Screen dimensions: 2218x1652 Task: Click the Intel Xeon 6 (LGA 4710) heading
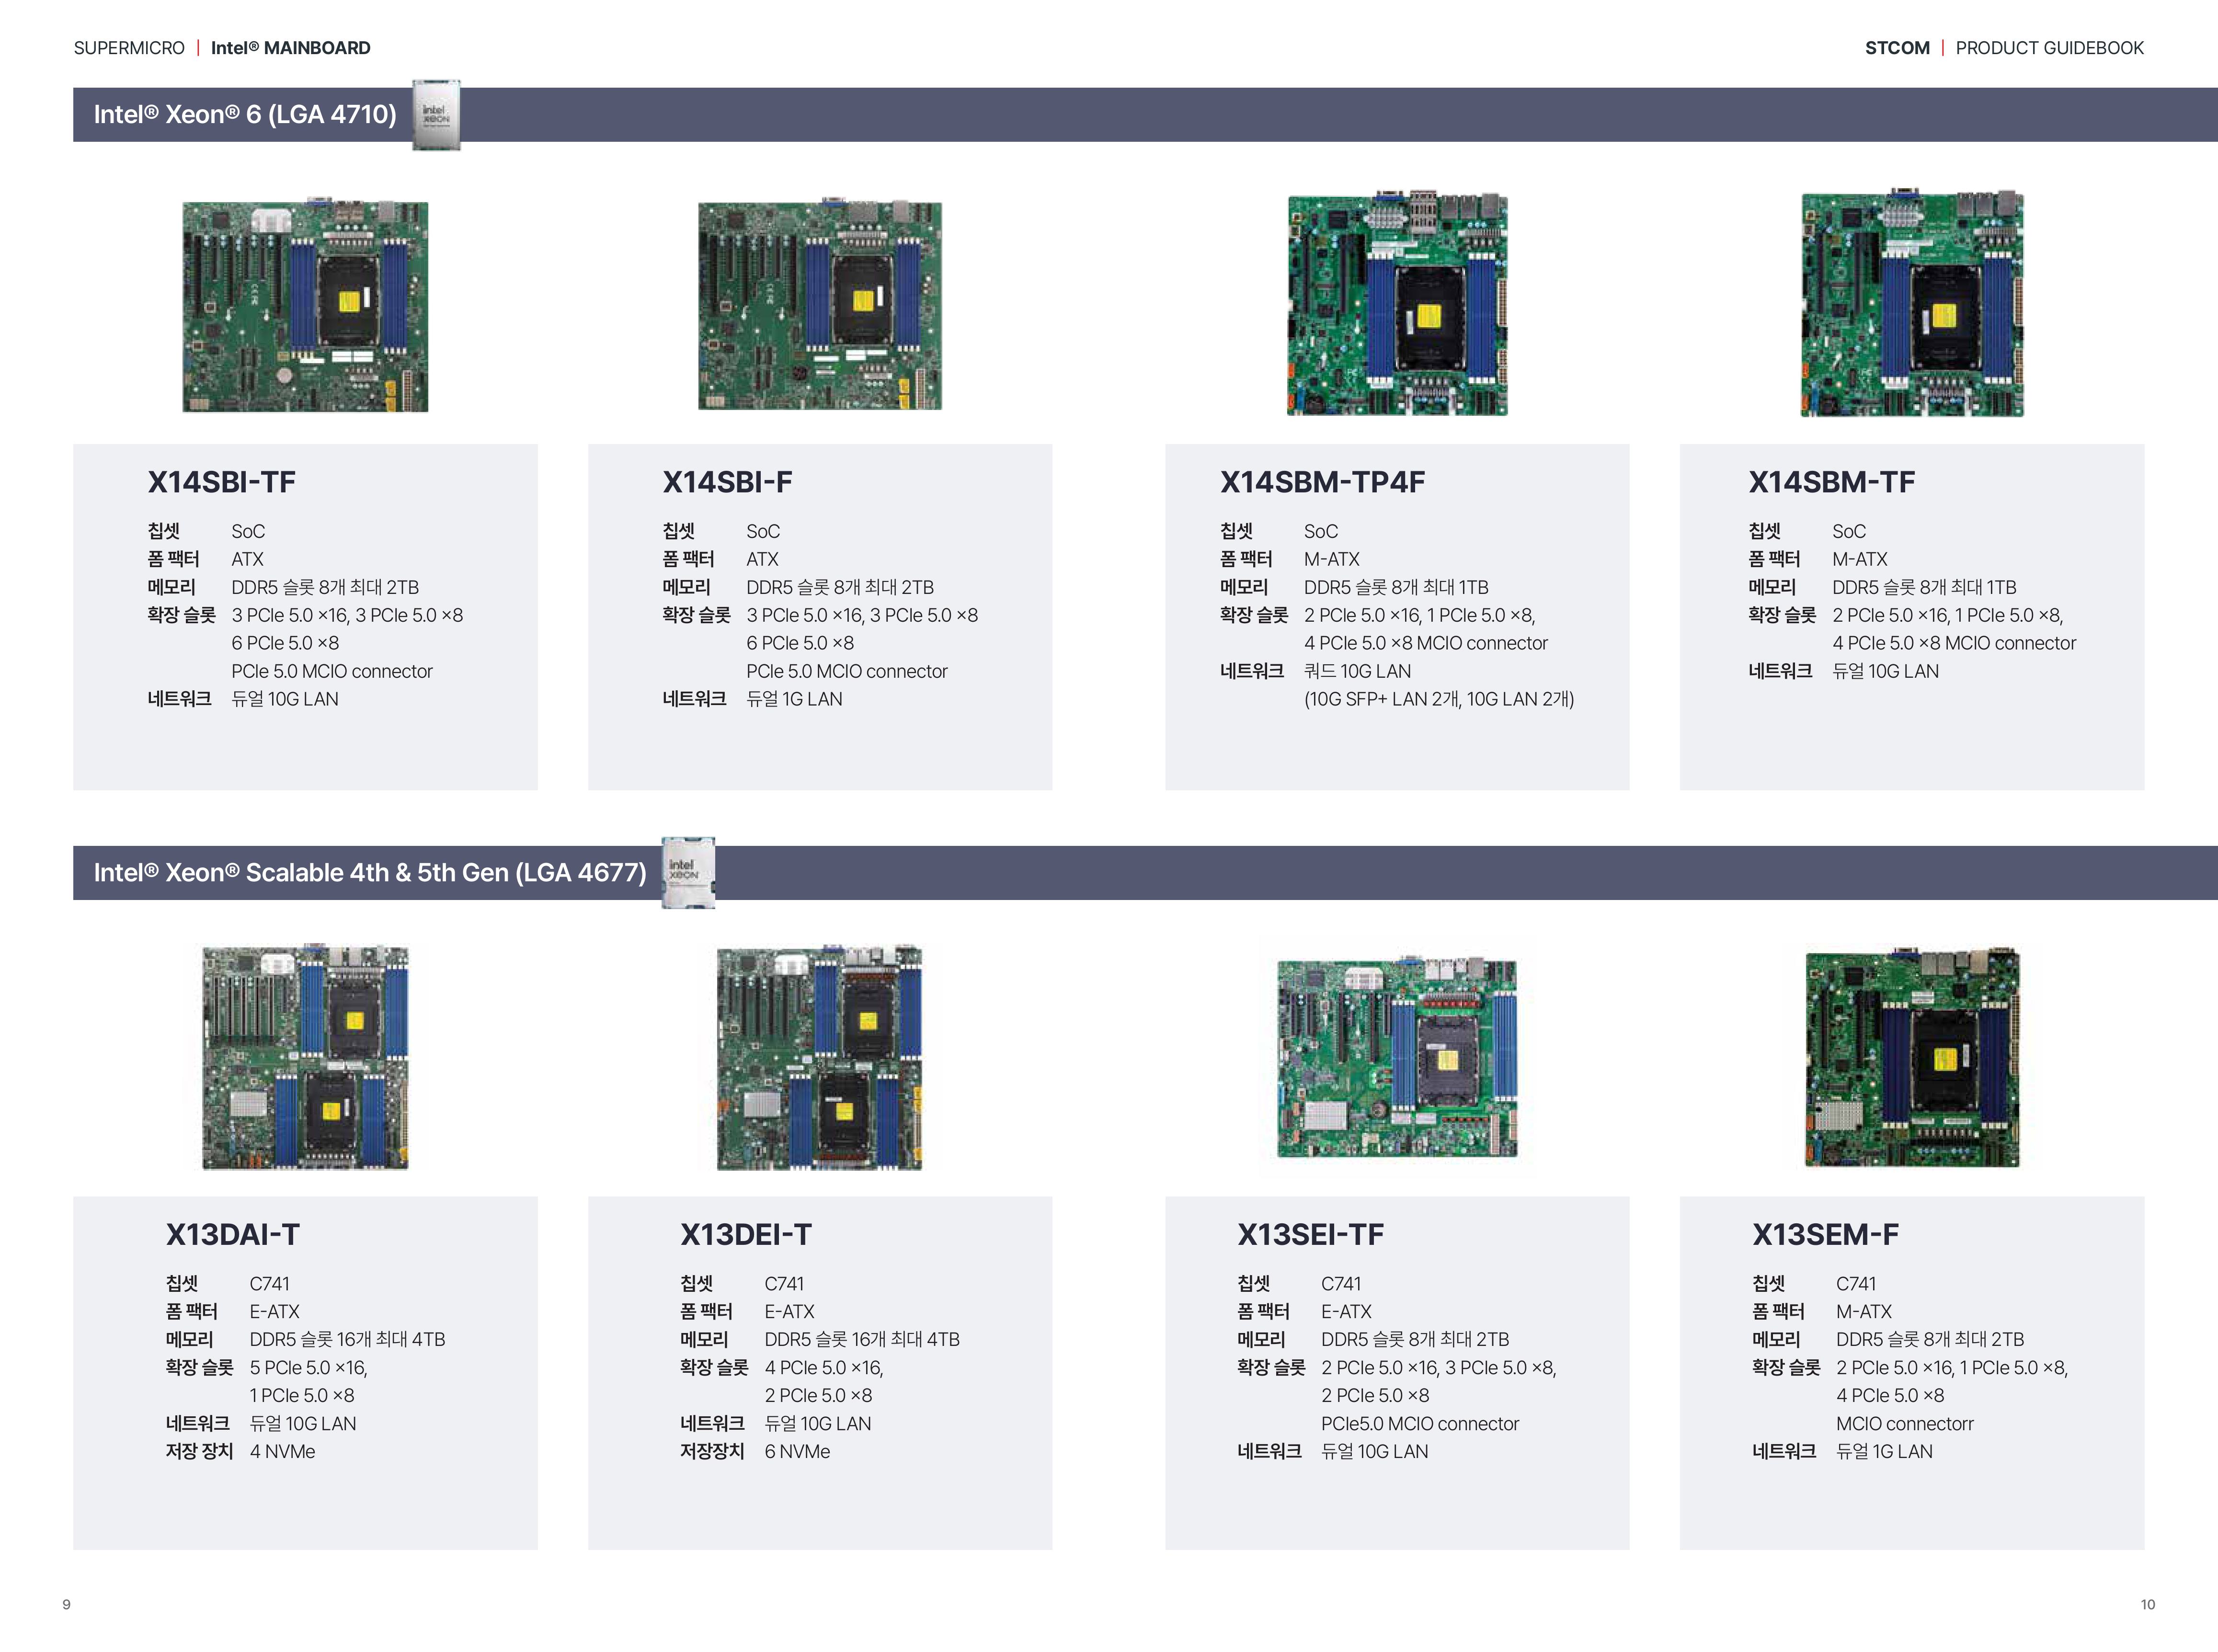click(245, 115)
